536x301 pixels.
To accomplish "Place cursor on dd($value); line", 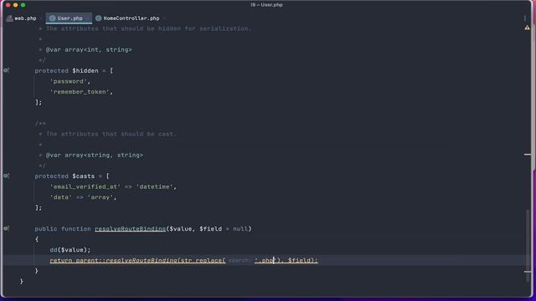I will (x=70, y=250).
